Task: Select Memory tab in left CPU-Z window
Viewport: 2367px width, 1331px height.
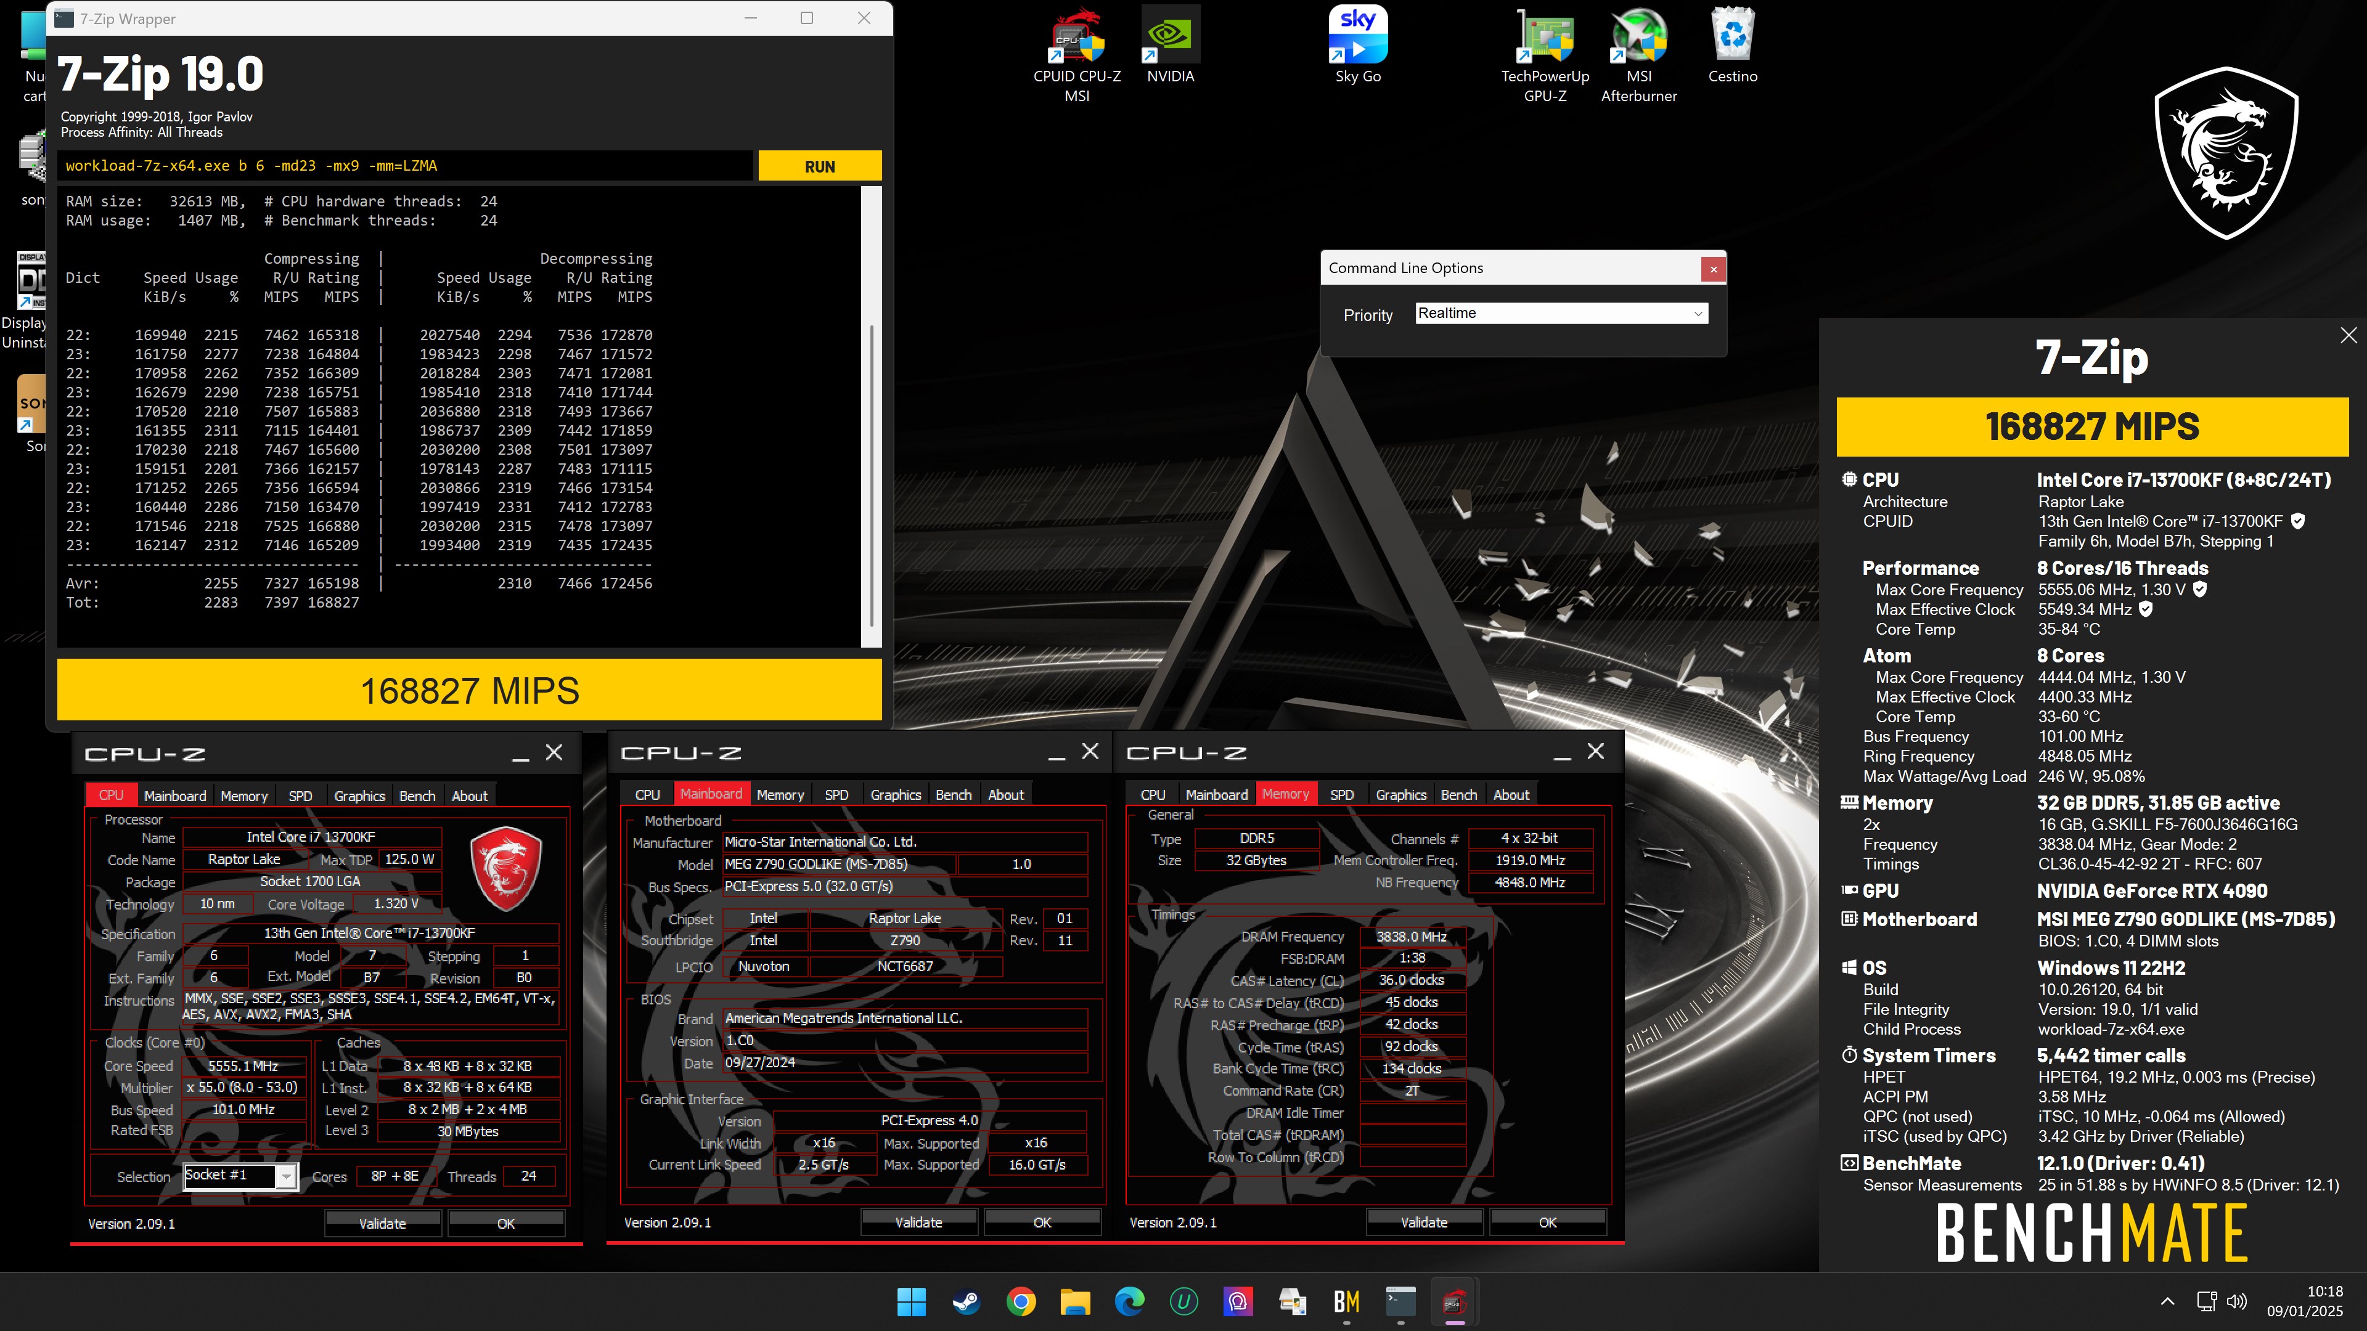Action: [243, 796]
